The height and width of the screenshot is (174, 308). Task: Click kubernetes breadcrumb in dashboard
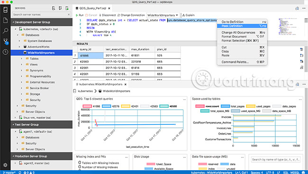85,91
